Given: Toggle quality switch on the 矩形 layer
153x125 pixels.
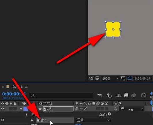Looking at the screenshot, I should click(85, 109).
